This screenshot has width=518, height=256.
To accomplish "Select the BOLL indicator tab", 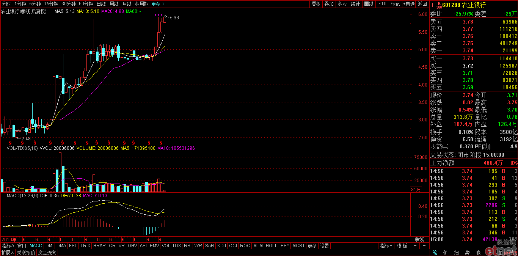I will point(272,246).
